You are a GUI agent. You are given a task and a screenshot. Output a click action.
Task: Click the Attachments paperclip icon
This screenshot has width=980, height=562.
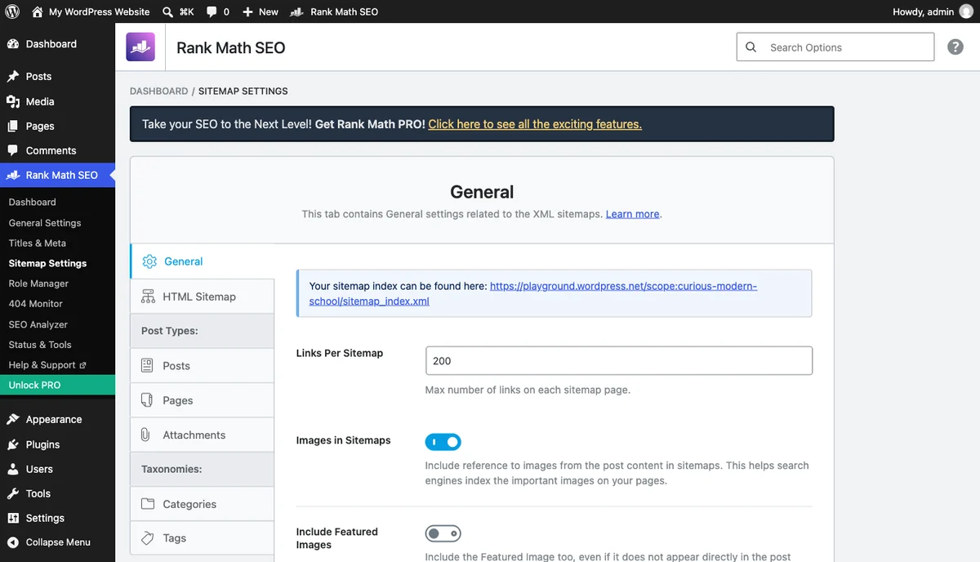(x=145, y=435)
